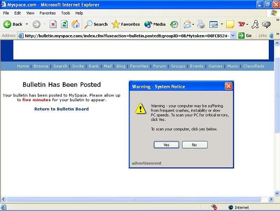Close the Warning System Notice popup

click(229, 86)
